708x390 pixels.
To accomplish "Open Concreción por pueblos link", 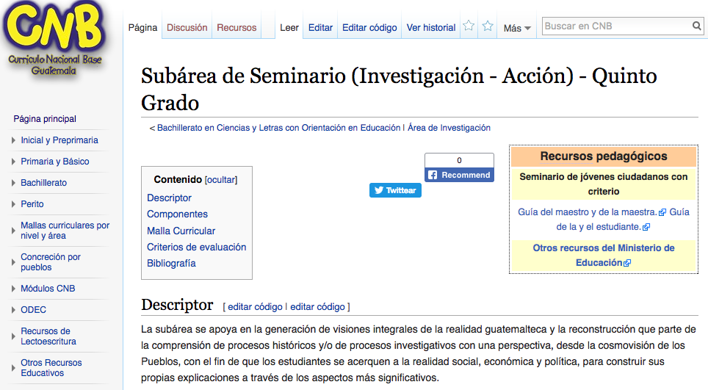I will click(51, 261).
